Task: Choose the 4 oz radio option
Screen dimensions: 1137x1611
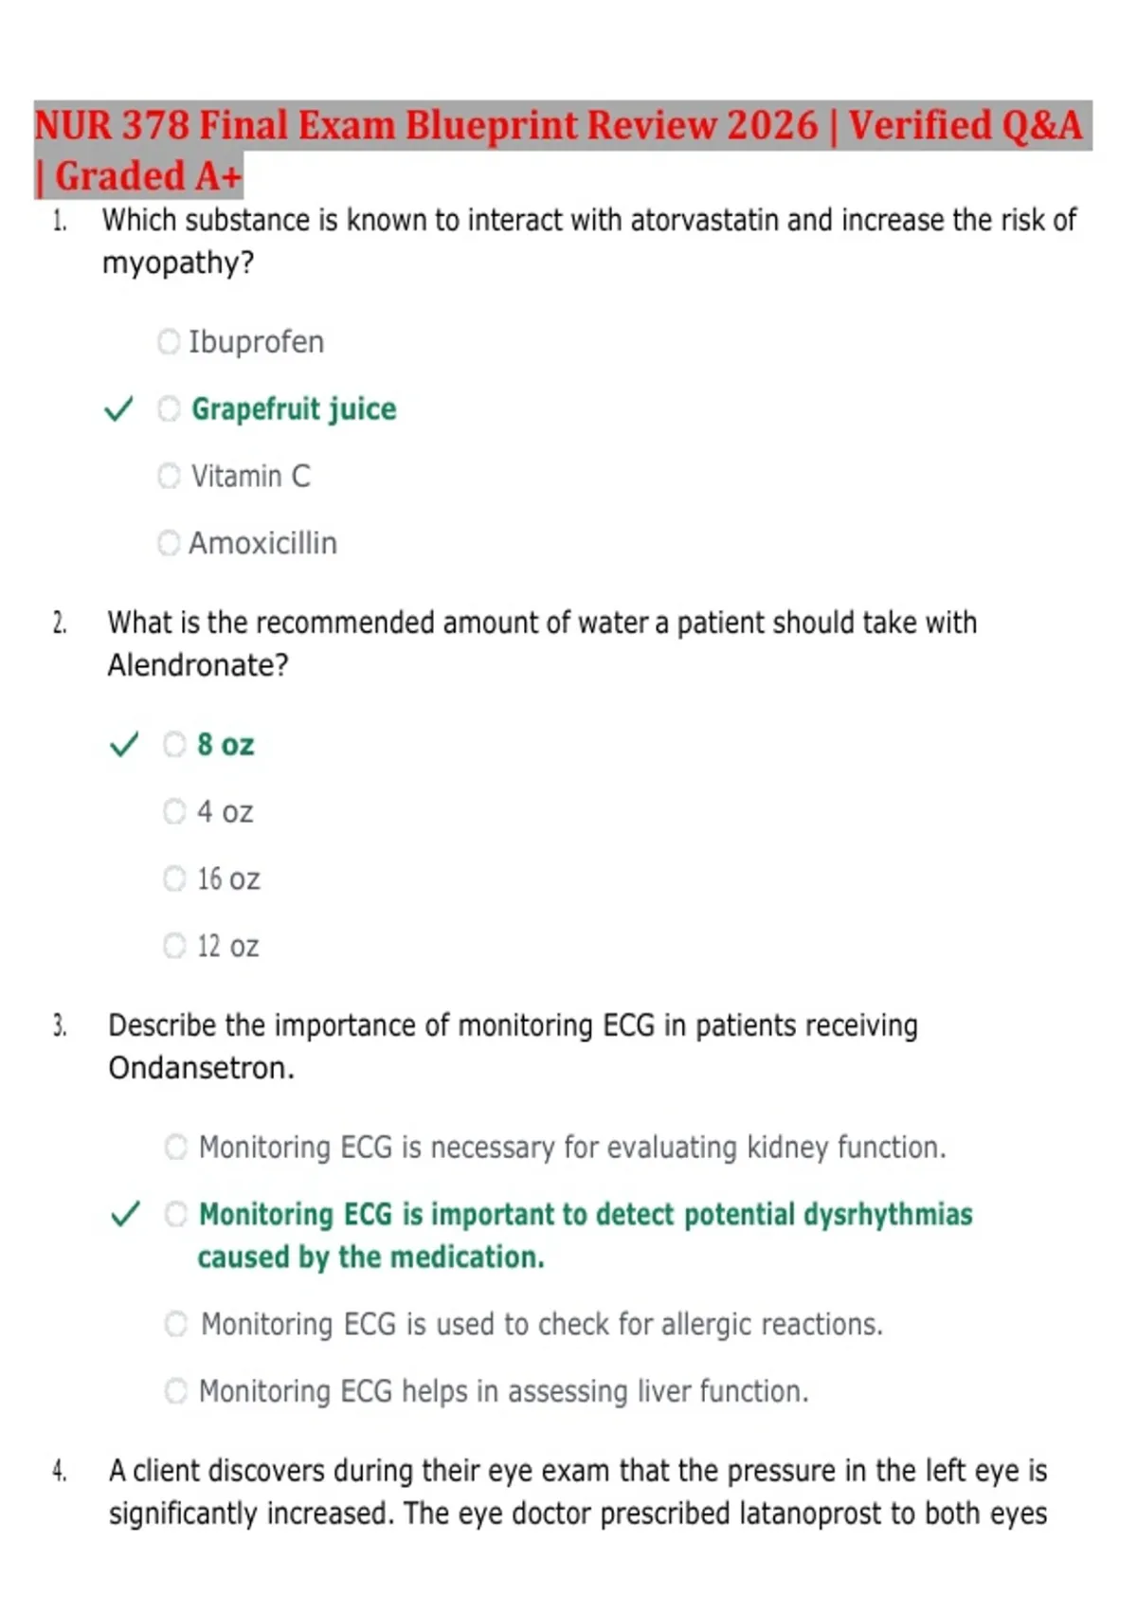Action: pyautogui.click(x=174, y=812)
